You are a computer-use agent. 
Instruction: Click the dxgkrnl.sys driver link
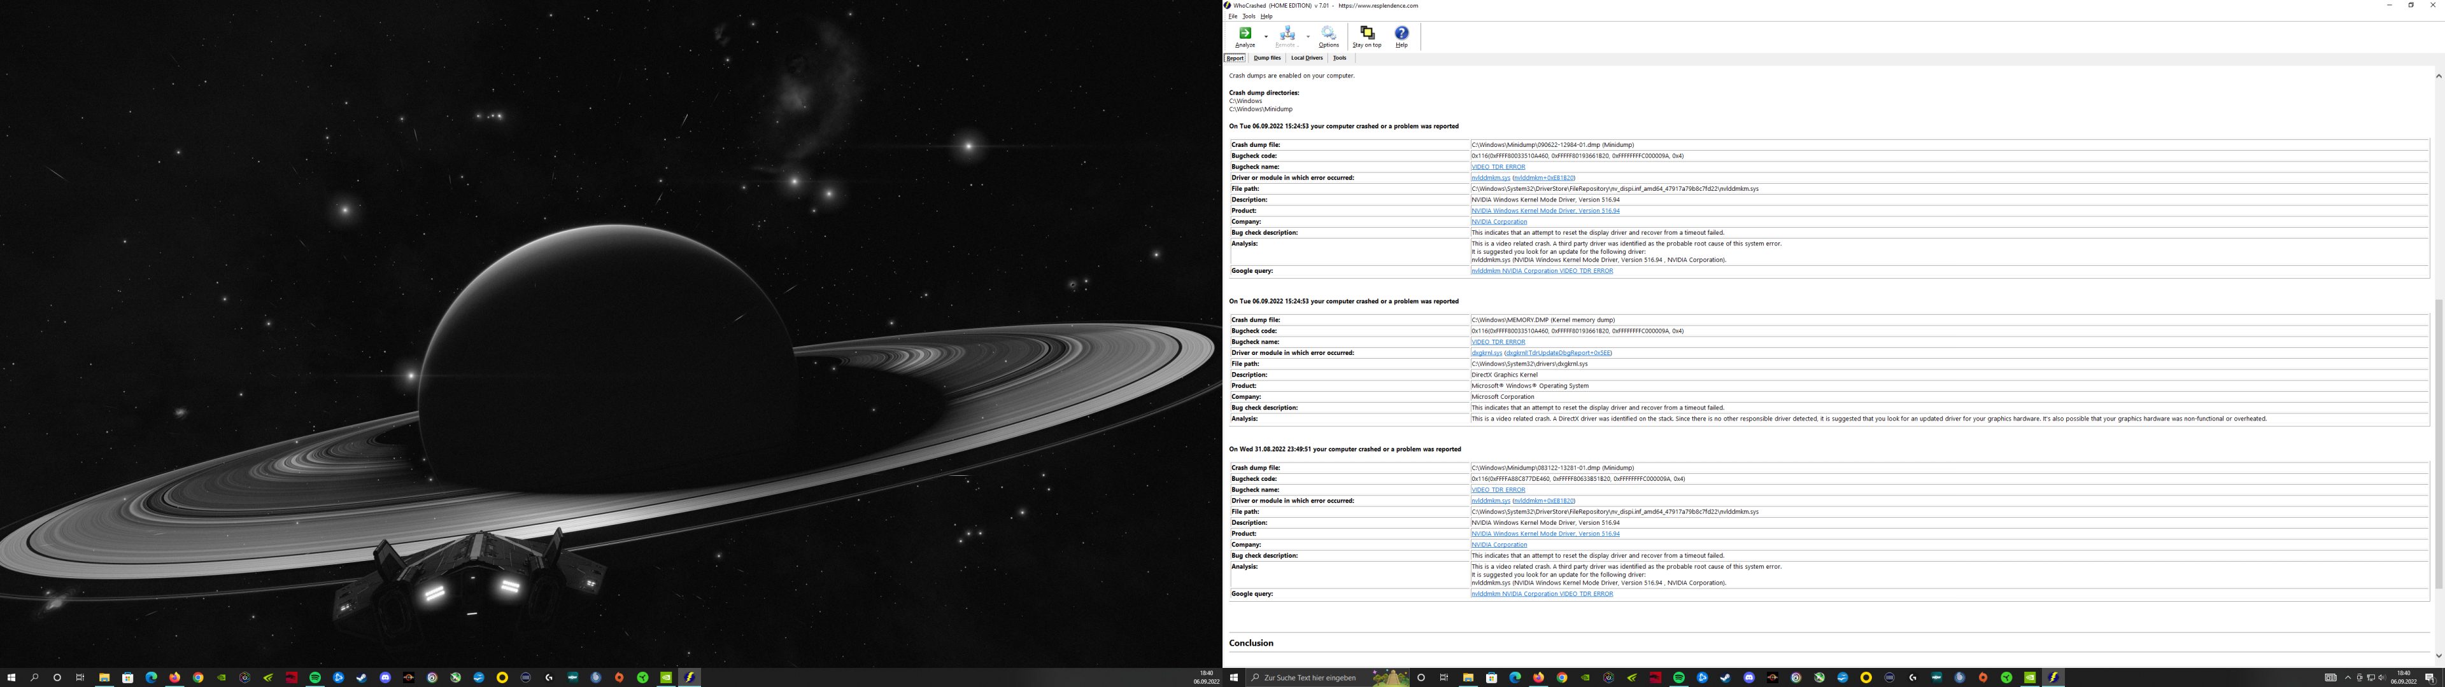[1486, 353]
